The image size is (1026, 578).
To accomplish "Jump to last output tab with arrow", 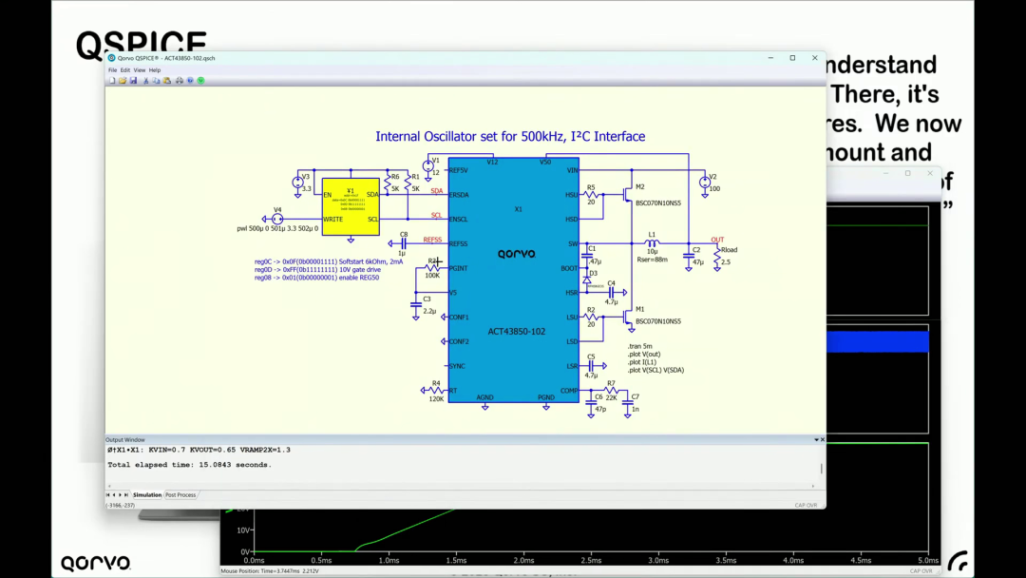I will [x=126, y=495].
